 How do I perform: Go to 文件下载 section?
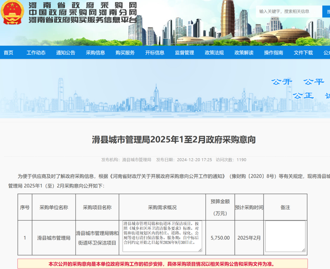pos(303,53)
